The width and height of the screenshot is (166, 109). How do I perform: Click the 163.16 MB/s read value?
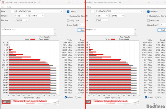pyautogui.click(x=79, y=53)
